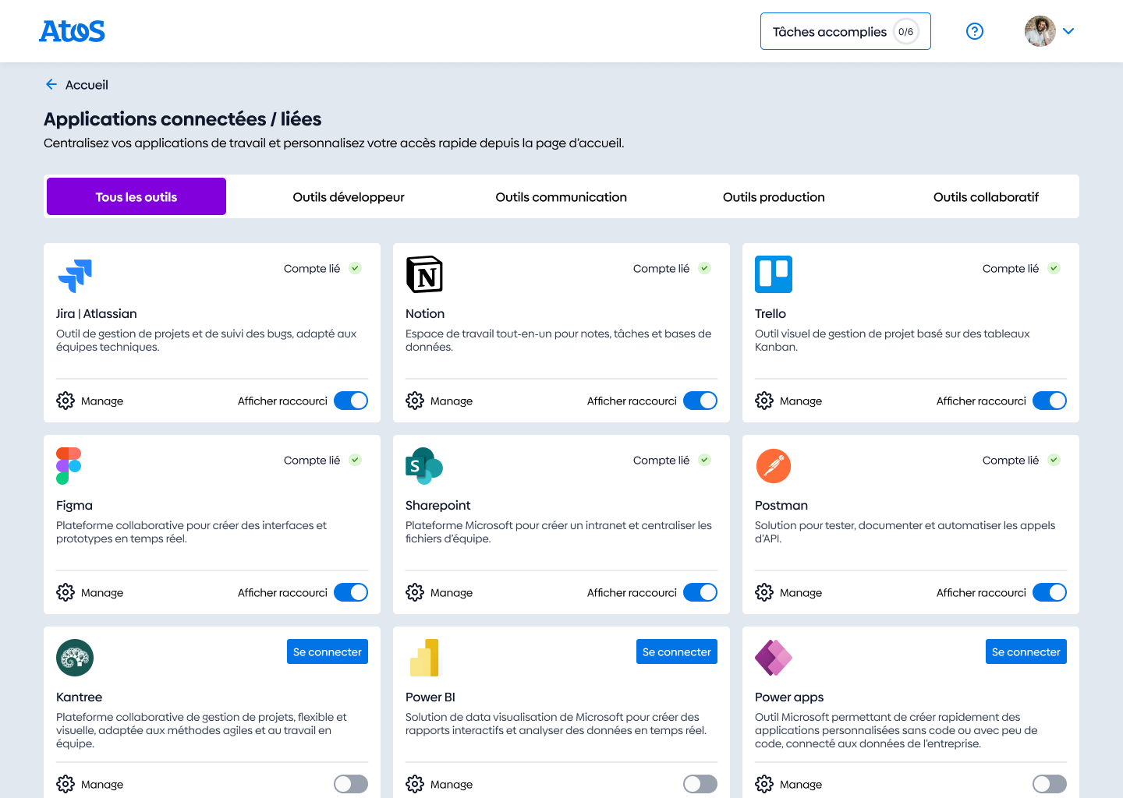Enable the Power BI shortcut toggle
This screenshot has width=1123, height=798.
tap(700, 784)
